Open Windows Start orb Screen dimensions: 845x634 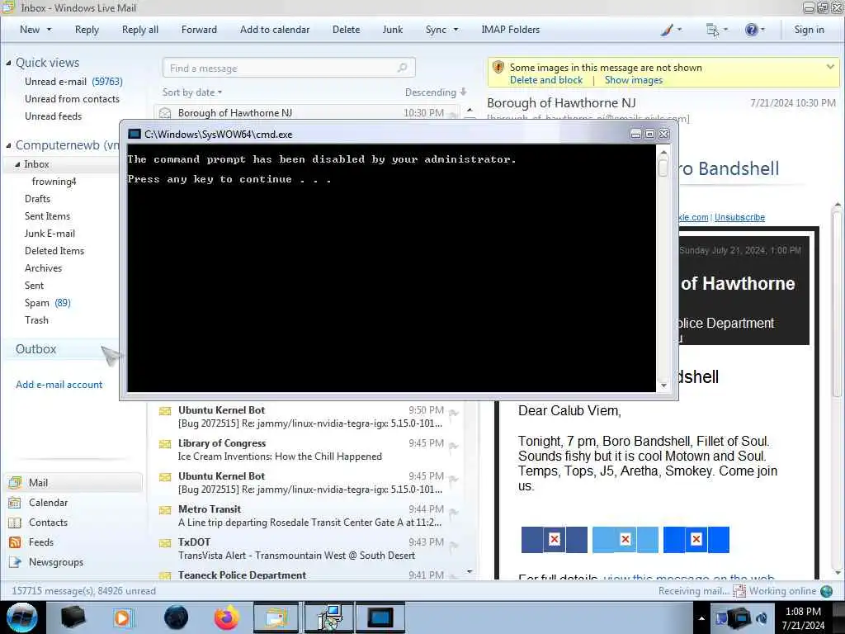22,617
